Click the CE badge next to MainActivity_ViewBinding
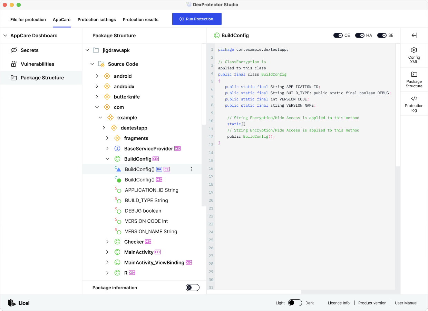 point(189,262)
